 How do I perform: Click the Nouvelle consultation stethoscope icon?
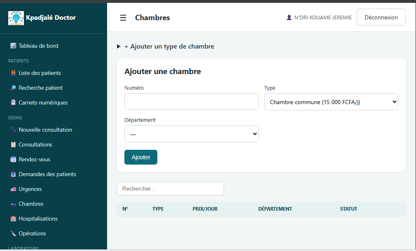click(13, 130)
